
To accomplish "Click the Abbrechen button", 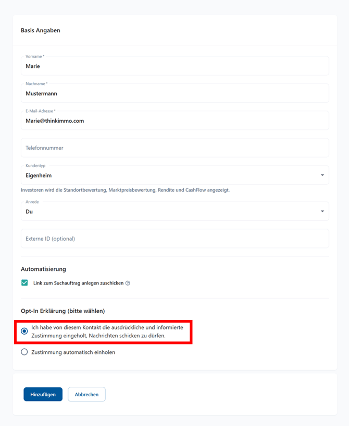I will pyautogui.click(x=86, y=394).
